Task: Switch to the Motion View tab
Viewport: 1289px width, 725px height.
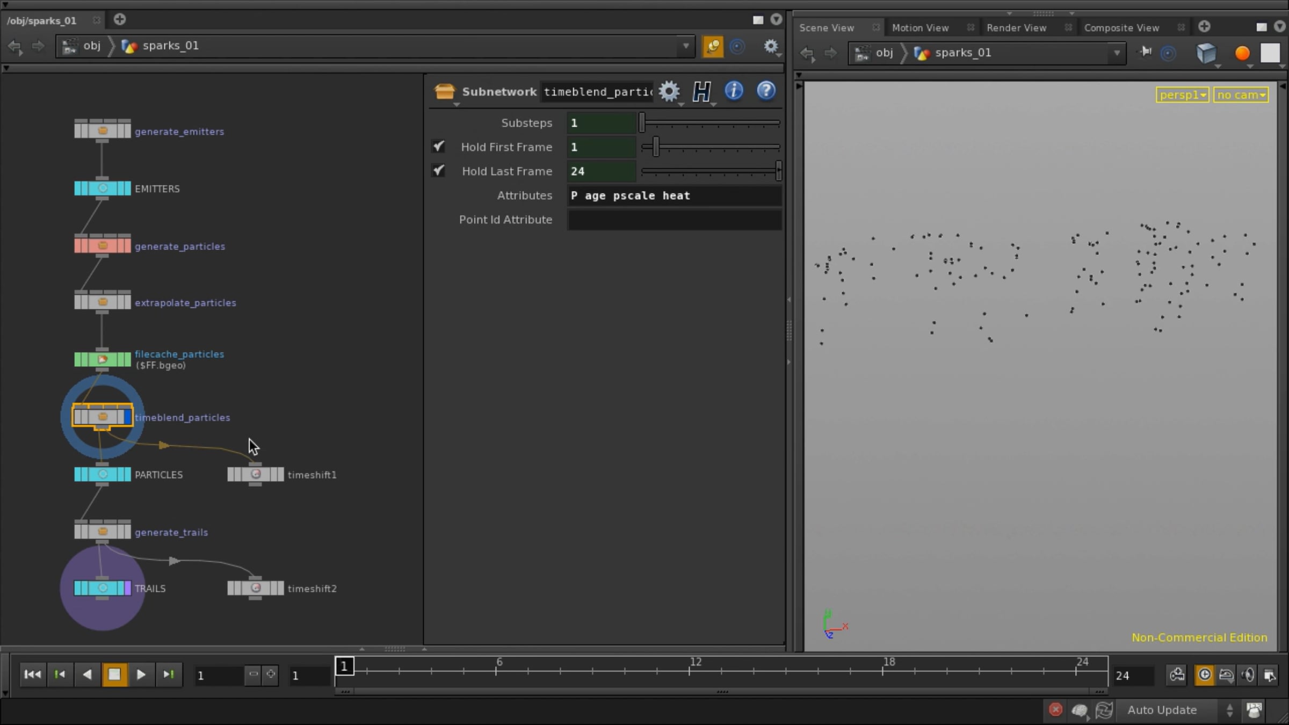Action: click(920, 28)
